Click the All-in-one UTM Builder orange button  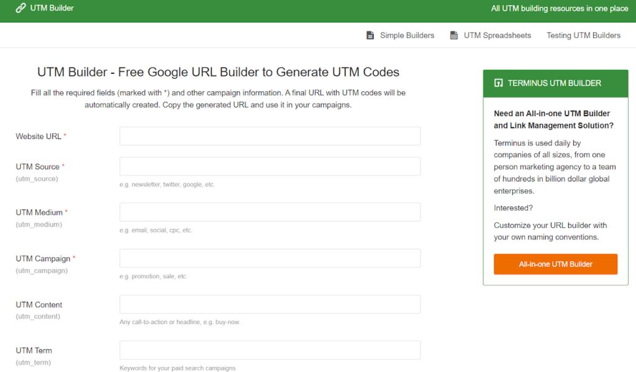555,264
